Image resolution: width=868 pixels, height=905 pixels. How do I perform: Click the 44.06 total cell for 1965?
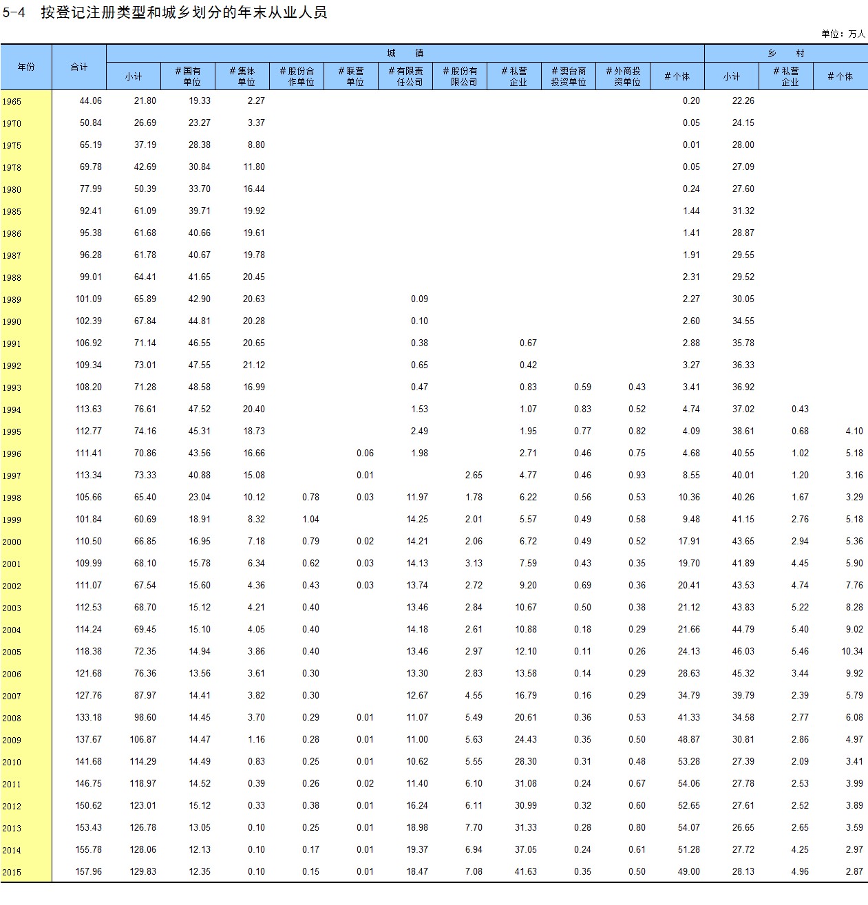(91, 101)
